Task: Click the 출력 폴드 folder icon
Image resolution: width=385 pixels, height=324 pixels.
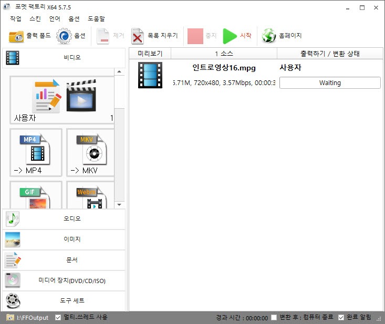Action: [x=16, y=36]
